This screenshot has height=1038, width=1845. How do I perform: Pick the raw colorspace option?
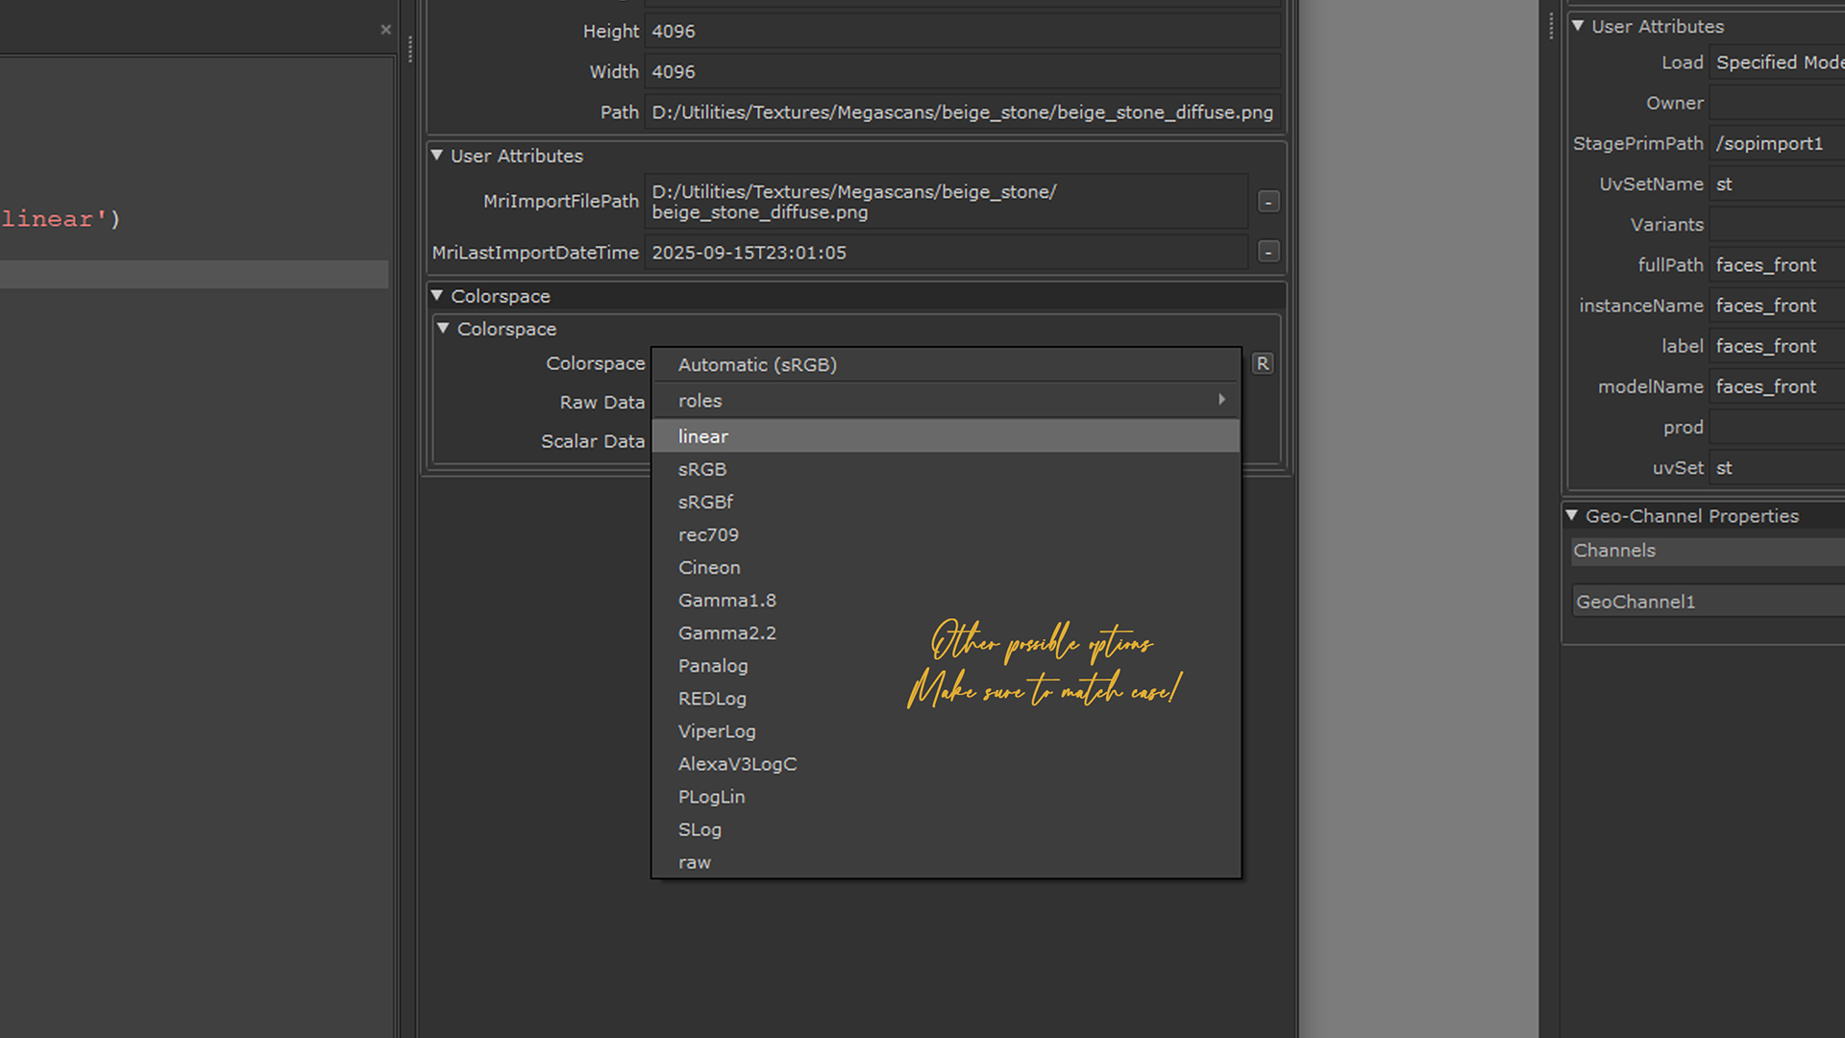[x=695, y=862]
